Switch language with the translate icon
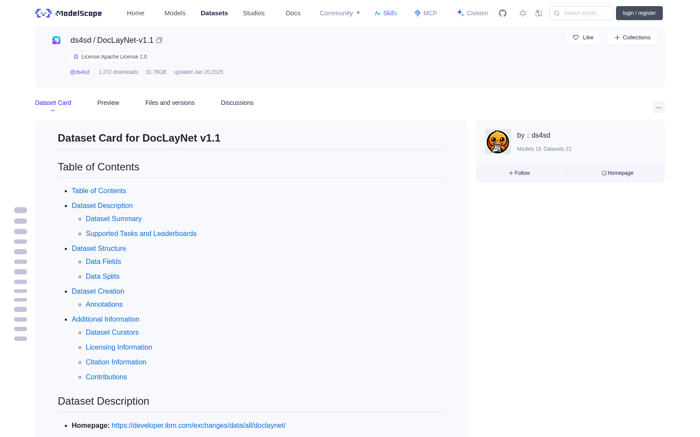Image resolution: width=700 pixels, height=437 pixels. pos(539,13)
